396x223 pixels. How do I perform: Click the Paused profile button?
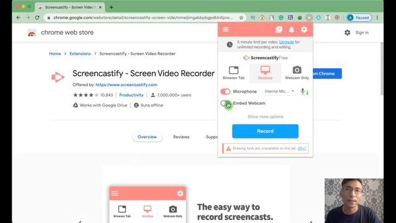click(x=359, y=18)
